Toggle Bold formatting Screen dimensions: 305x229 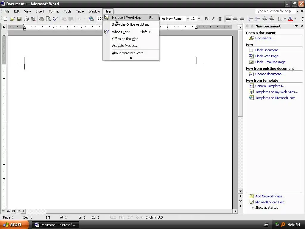pos(206,19)
